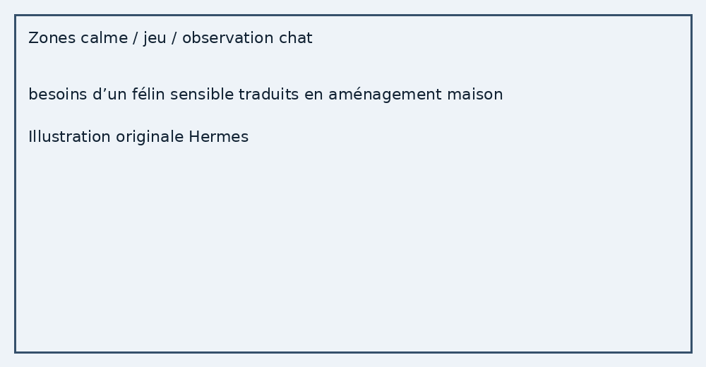Click the word 'calme' in the title
Screen dimensions: 706x367
coord(104,38)
